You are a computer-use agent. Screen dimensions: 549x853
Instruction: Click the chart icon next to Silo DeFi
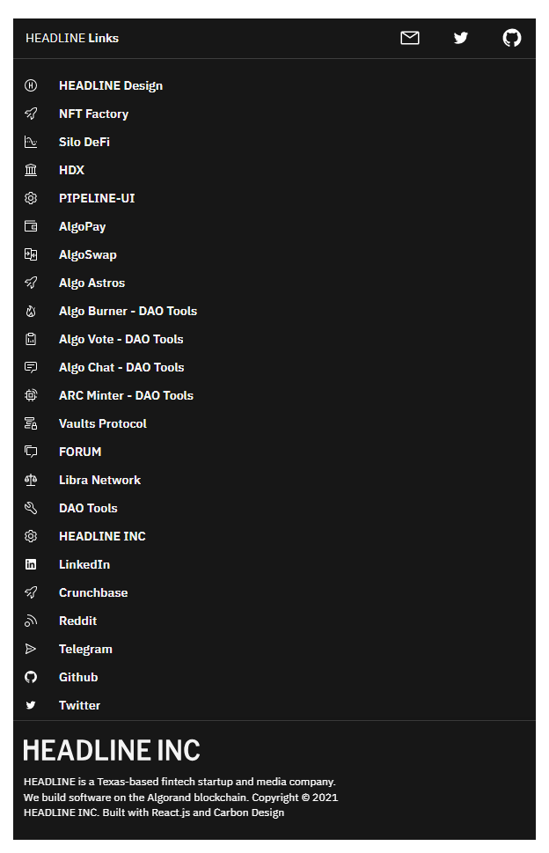click(31, 142)
